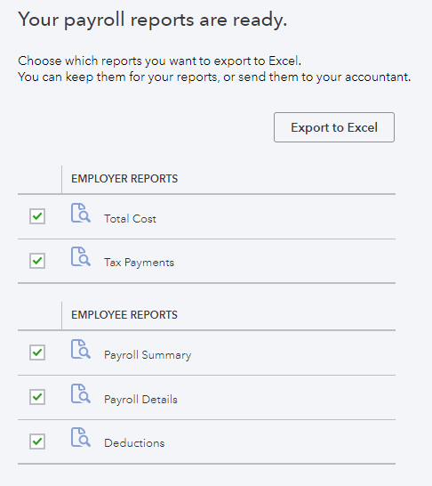The height and width of the screenshot is (486, 432).
Task: Click the Export to Excel button
Action: coord(334,127)
